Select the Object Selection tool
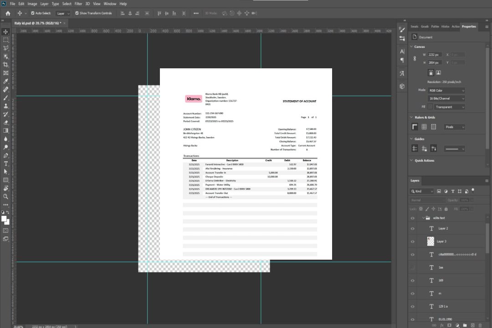This screenshot has width=492, height=328. click(5, 56)
